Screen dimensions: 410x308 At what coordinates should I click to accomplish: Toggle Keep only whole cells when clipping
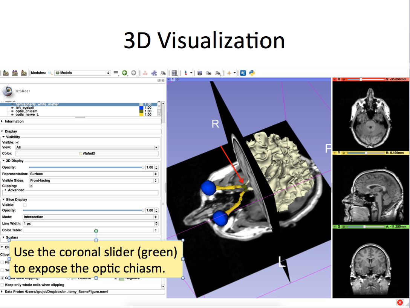(2, 285)
